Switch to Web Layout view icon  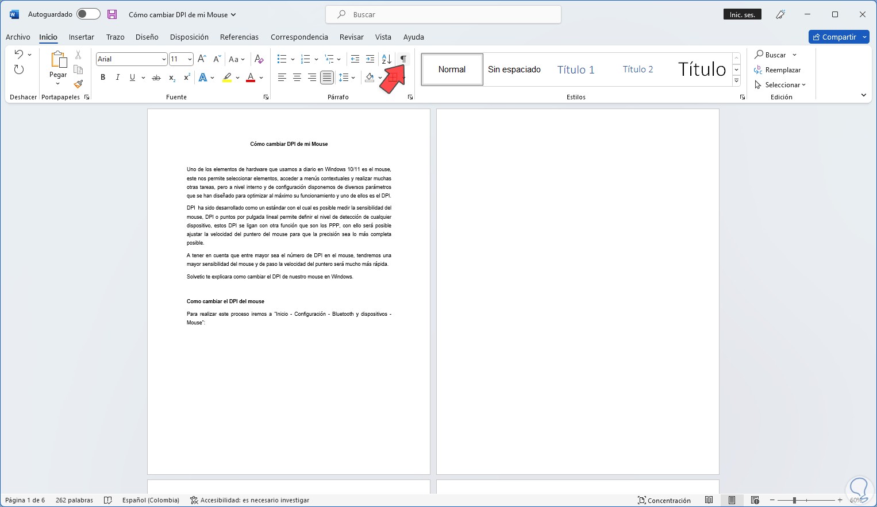[755, 500]
